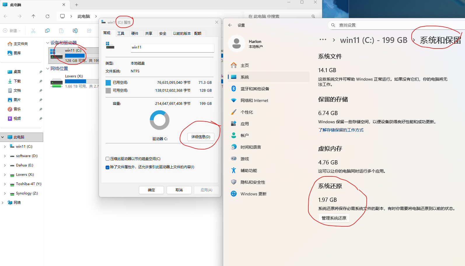
Task: Click the rename icon in Explorer toolbar
Action: tap(75, 31)
